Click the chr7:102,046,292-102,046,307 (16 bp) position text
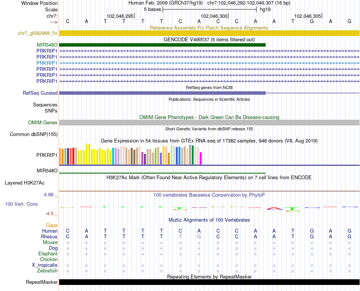The image size is (360, 291). pos(249,3)
